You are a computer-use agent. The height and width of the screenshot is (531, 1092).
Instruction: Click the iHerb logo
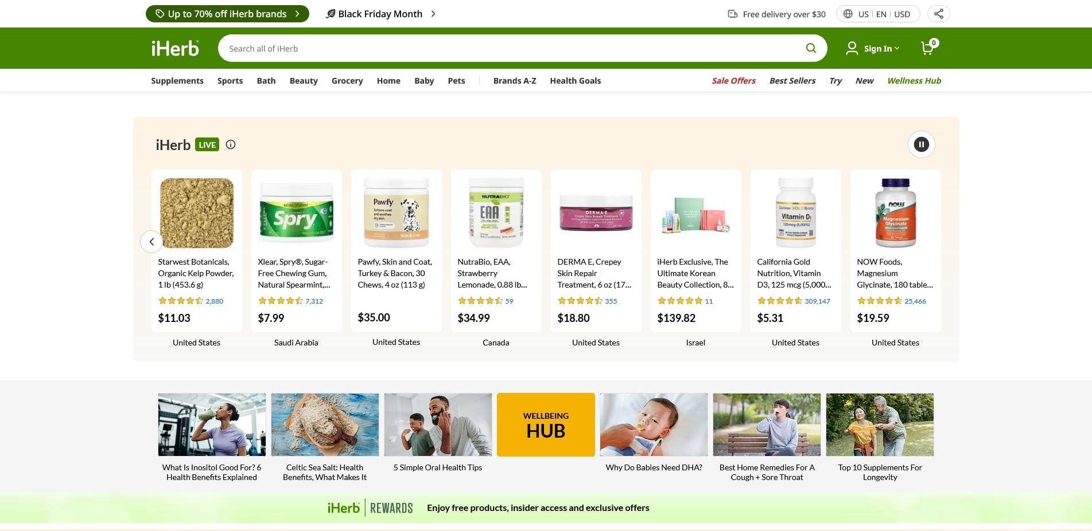tap(175, 48)
